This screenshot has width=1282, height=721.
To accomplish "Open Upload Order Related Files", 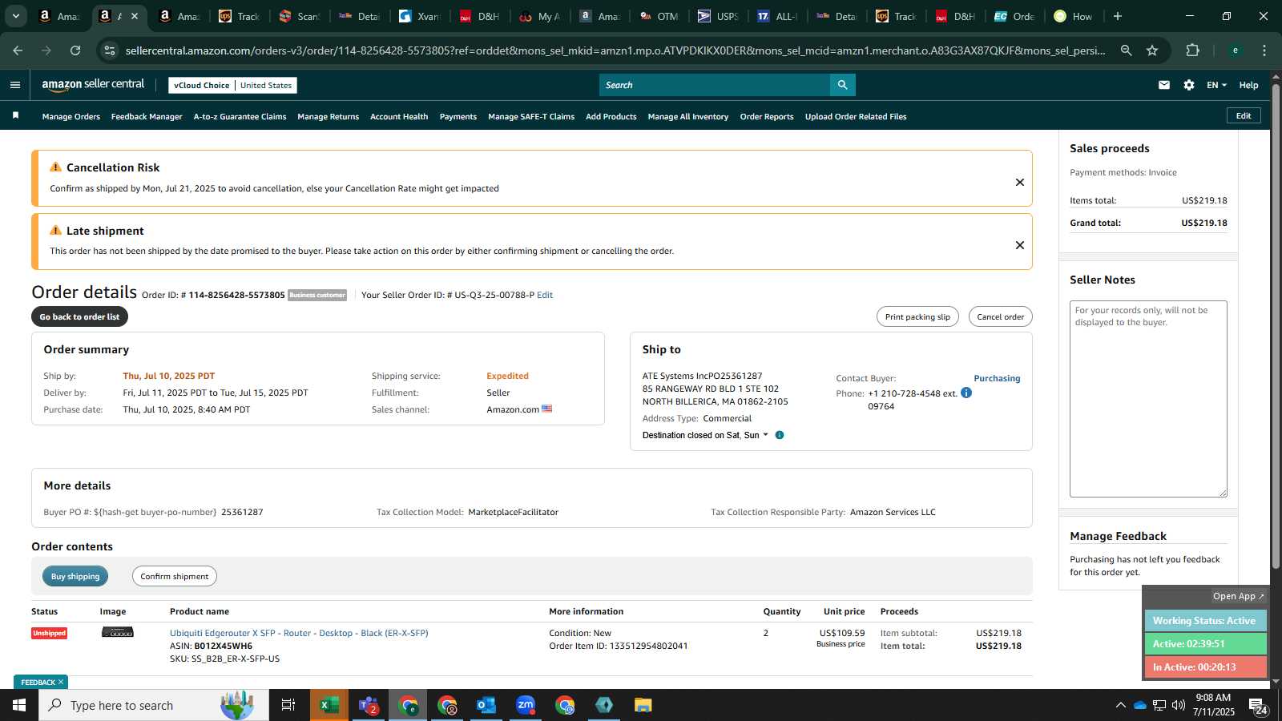I will [x=856, y=116].
